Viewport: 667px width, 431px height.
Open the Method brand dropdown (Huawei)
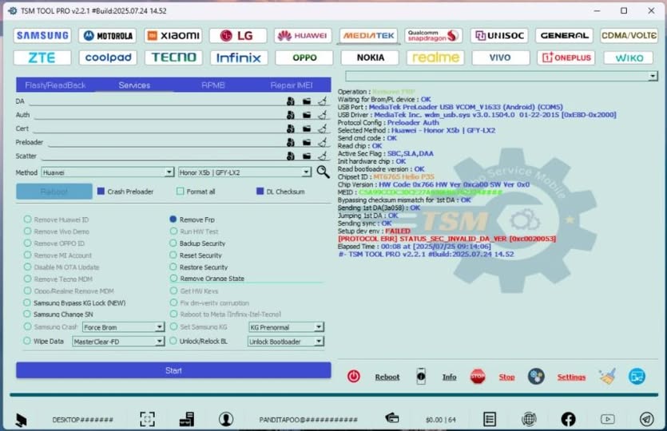pos(108,172)
